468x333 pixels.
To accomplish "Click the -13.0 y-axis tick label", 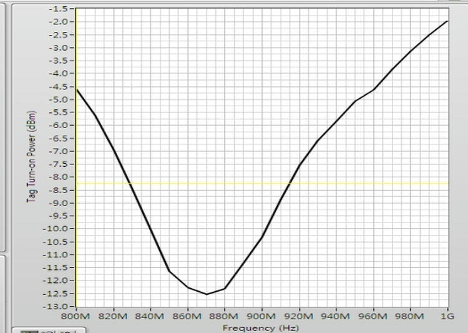I will [56, 306].
